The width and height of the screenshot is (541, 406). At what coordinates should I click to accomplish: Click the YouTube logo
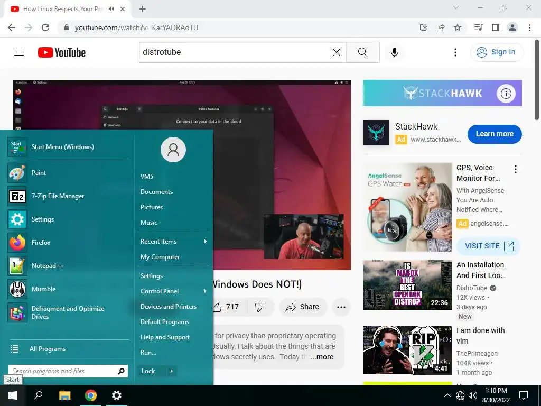(62, 52)
